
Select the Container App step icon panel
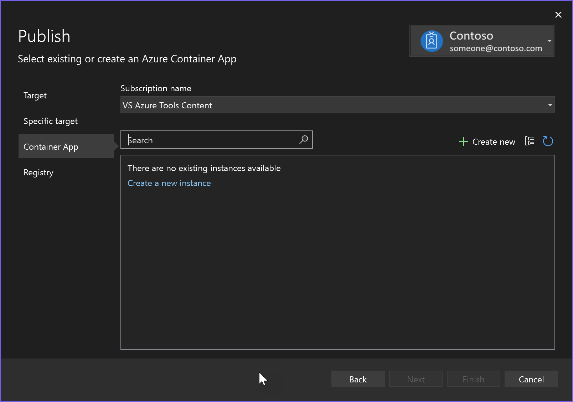click(x=51, y=146)
